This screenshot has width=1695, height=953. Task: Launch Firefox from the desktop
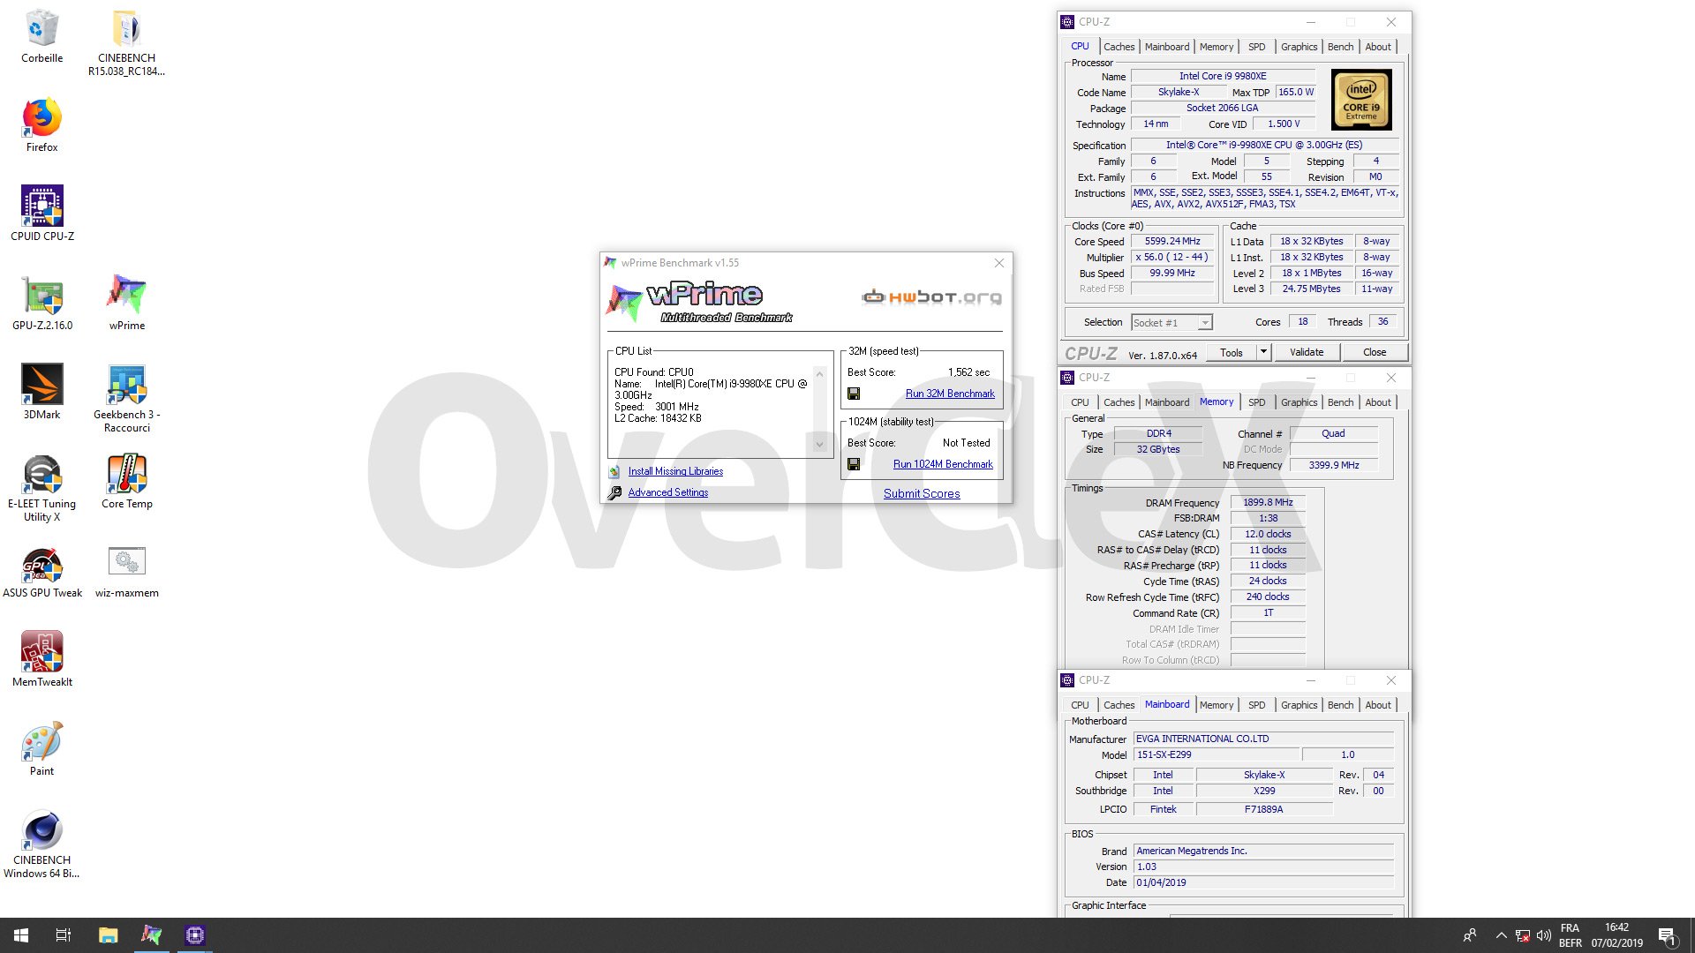pos(41,124)
